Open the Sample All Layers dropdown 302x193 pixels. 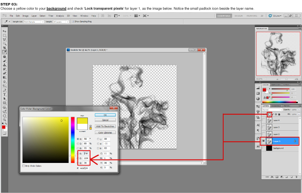pyautogui.click(x=61, y=22)
